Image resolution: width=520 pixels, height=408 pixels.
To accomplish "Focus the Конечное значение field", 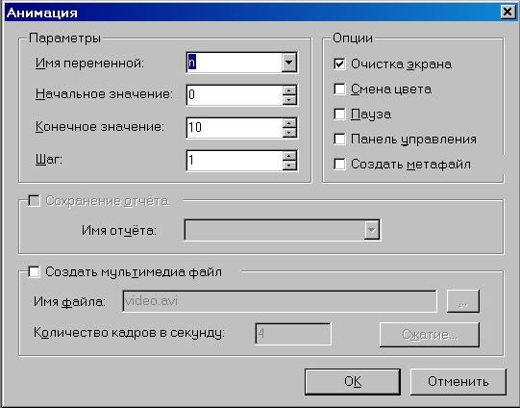I will 235,128.
